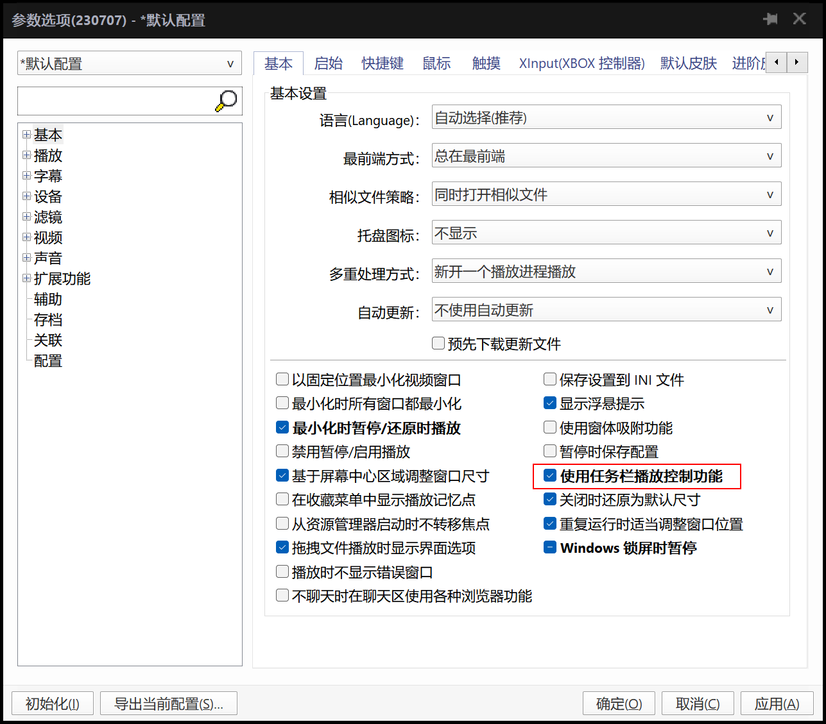Switch to the 快捷键 tab

tap(383, 63)
